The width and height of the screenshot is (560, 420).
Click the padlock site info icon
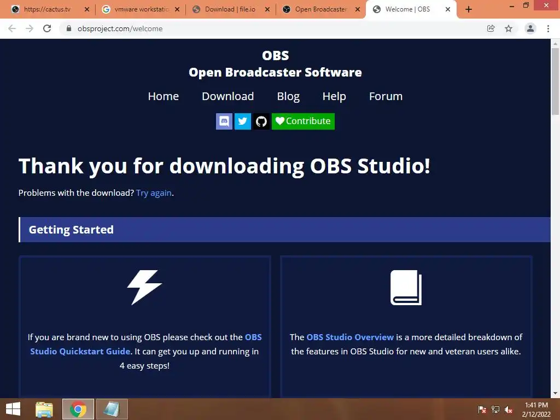(69, 28)
